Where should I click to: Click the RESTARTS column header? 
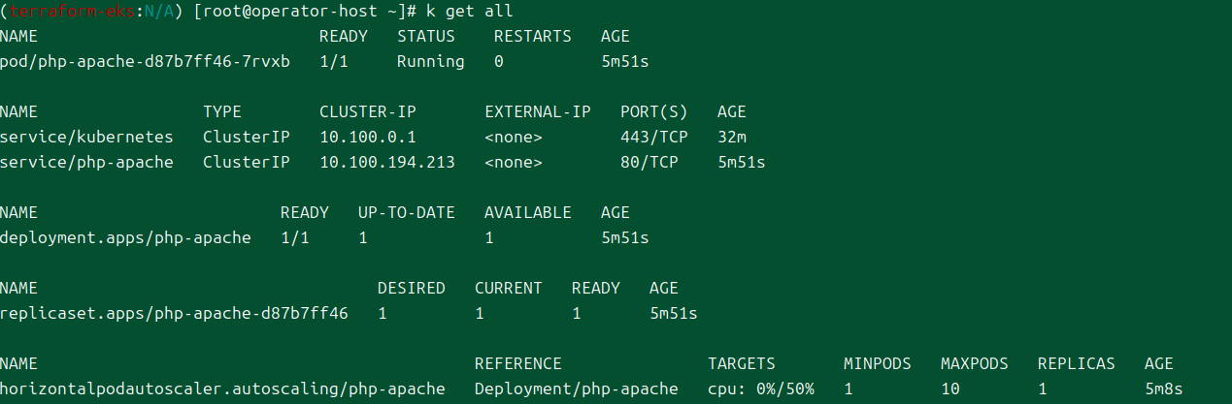point(533,37)
